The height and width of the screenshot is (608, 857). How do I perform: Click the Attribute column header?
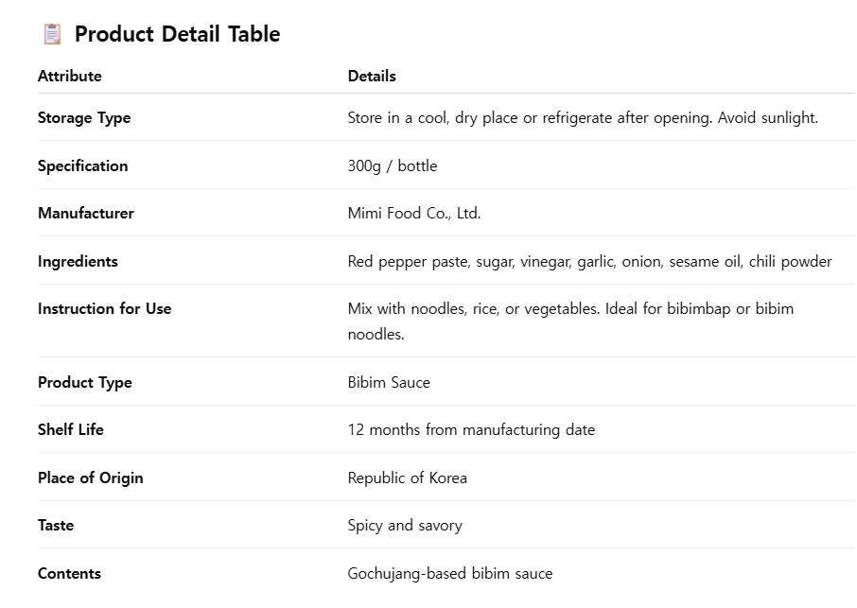pos(69,76)
